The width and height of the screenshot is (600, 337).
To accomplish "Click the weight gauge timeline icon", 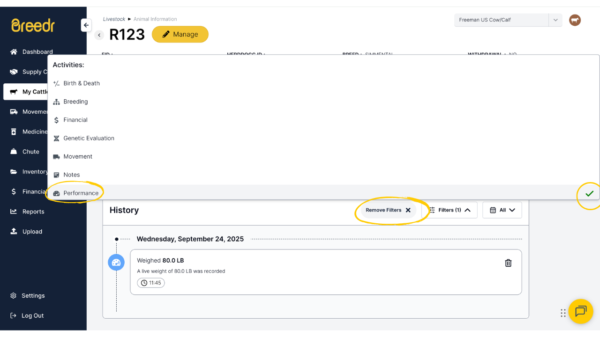I will (x=116, y=263).
